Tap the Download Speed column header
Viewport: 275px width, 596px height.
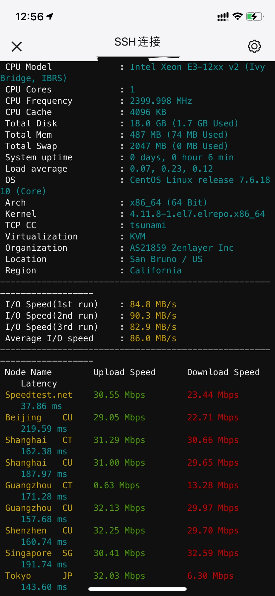pos(223,372)
